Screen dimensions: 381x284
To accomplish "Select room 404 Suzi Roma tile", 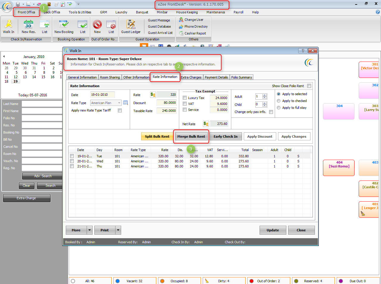I will (x=339, y=168).
